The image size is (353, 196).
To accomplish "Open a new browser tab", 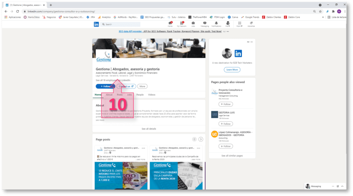I will click(51, 5).
